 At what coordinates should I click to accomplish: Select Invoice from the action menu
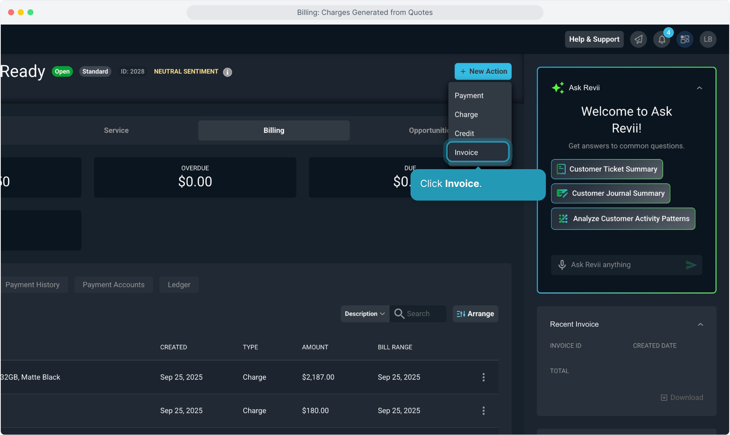coord(478,152)
